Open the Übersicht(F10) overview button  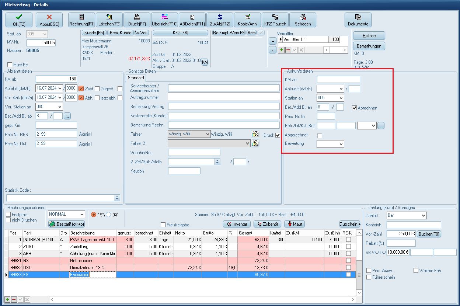pos(164,20)
